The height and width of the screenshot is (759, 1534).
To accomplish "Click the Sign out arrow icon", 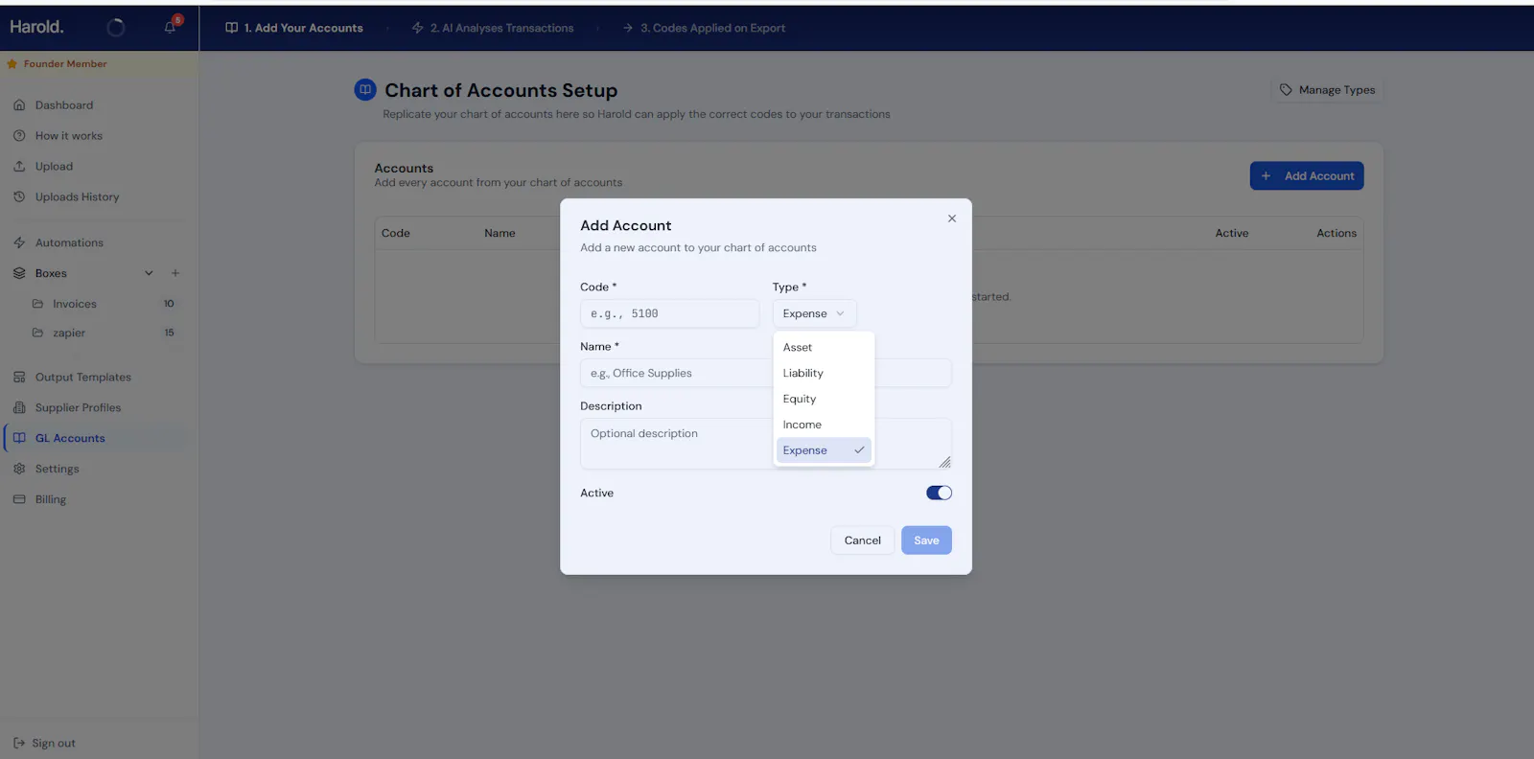I will [x=19, y=744].
